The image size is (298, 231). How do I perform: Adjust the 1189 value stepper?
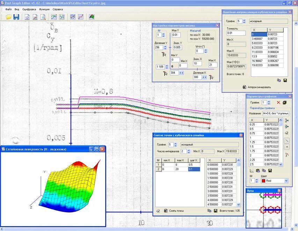pos(167,67)
